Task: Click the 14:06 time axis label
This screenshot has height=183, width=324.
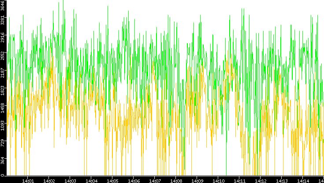Action: (134, 181)
